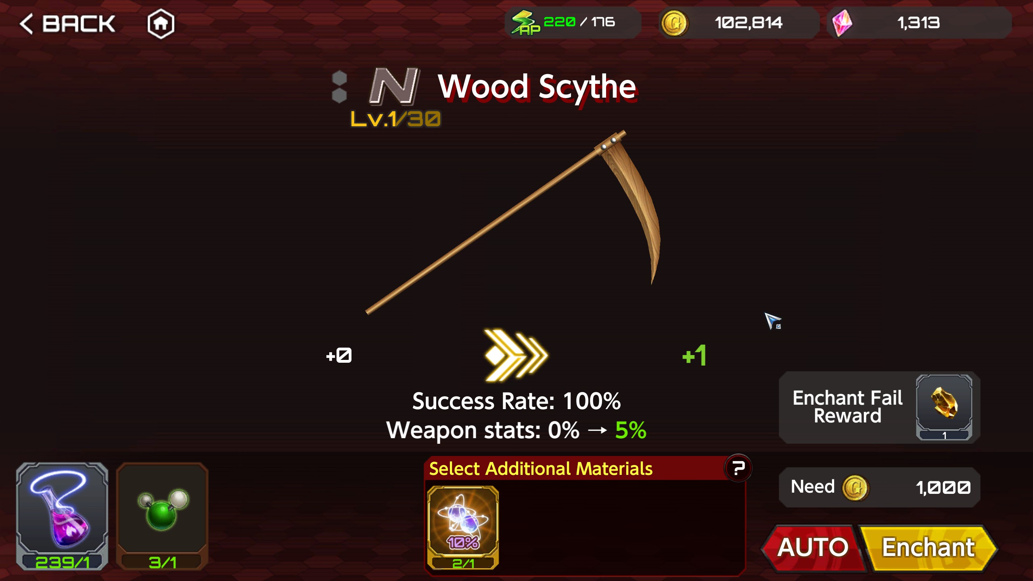
Task: Click the golden chevron upgrade arrows
Action: (x=516, y=355)
